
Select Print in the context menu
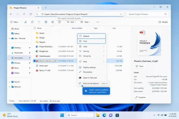click(x=92, y=41)
